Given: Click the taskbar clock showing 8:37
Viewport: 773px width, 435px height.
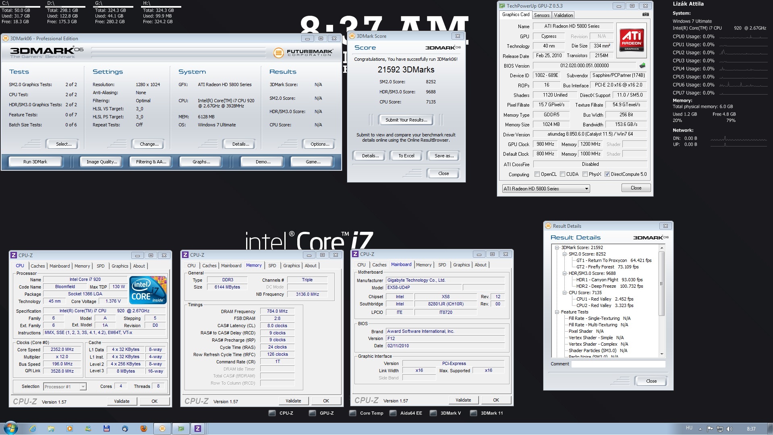Looking at the screenshot, I should pyautogui.click(x=751, y=429).
